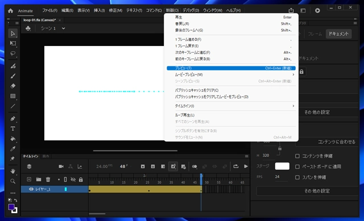Click the Test Movie play button top right
Image resolution: width=364 pixels, height=221 pixels.
click(317, 10)
